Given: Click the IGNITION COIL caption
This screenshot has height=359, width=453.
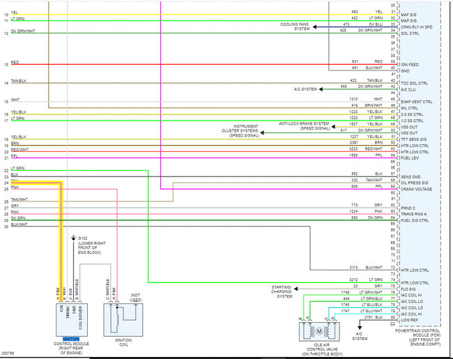Looking at the screenshot, I should coord(123,342).
